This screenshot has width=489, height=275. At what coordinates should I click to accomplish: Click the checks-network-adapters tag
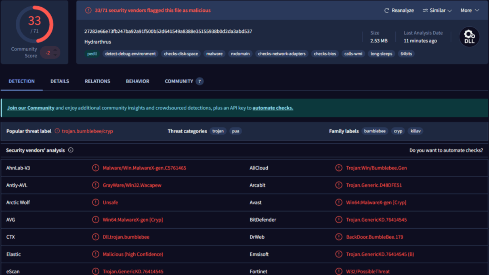click(282, 54)
